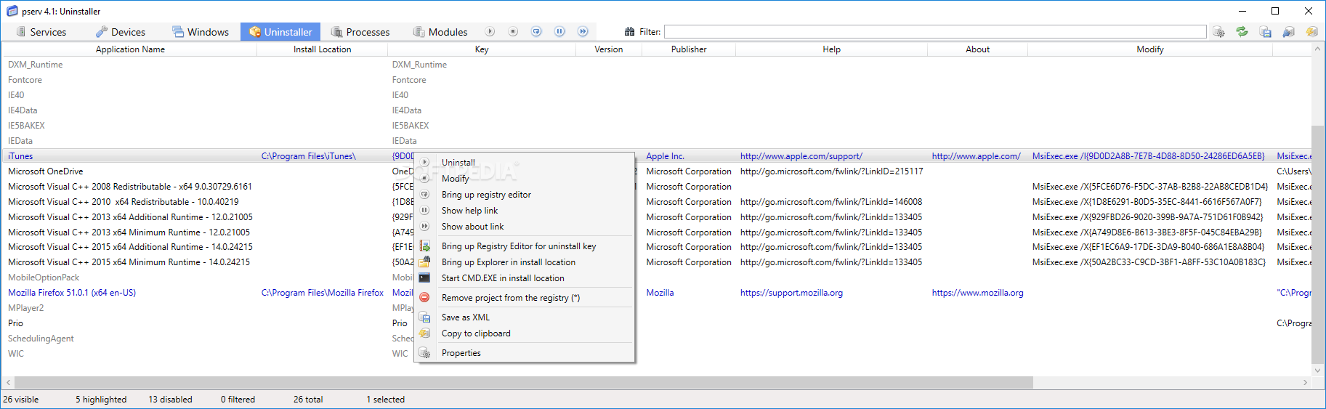The height and width of the screenshot is (409, 1326).
Task: Select the DXM_Runtime application name
Action: 35,65
